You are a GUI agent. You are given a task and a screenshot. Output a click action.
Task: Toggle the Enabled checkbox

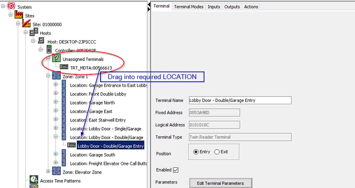point(175,170)
